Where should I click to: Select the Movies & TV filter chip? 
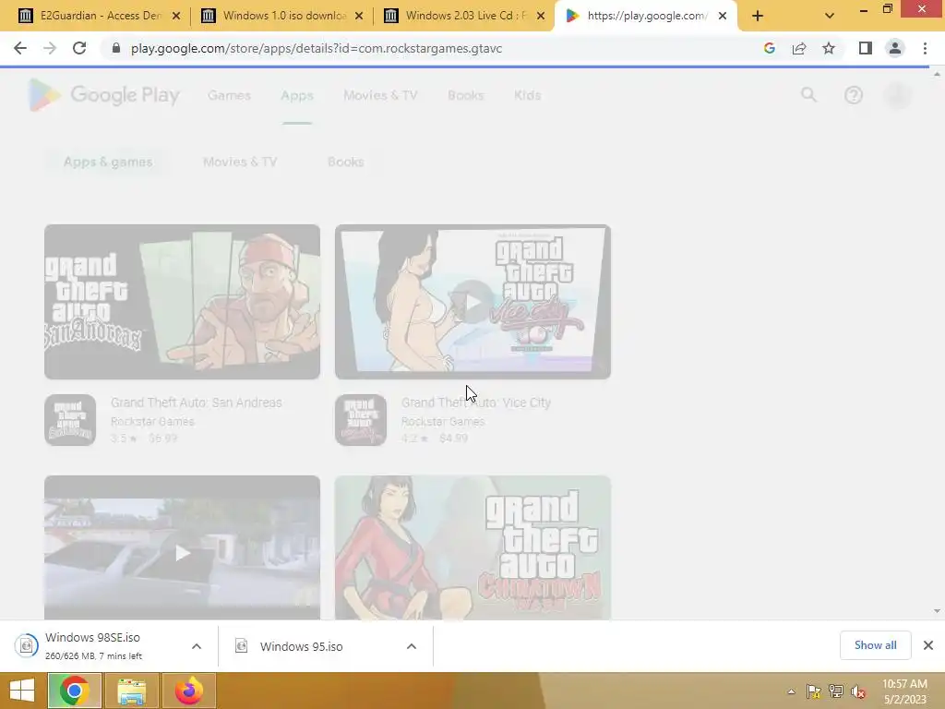tap(240, 162)
